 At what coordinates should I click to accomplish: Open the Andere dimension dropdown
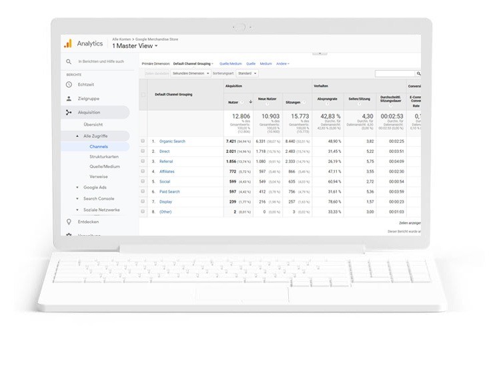pyautogui.click(x=283, y=64)
